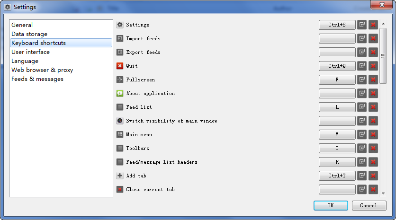Reset the Settings shortcut to default
The image size is (396, 220).
[x=362, y=25]
